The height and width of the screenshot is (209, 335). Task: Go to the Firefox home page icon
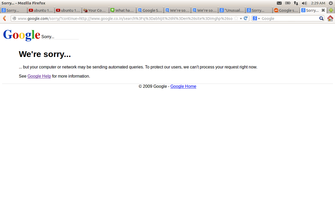click(x=330, y=18)
